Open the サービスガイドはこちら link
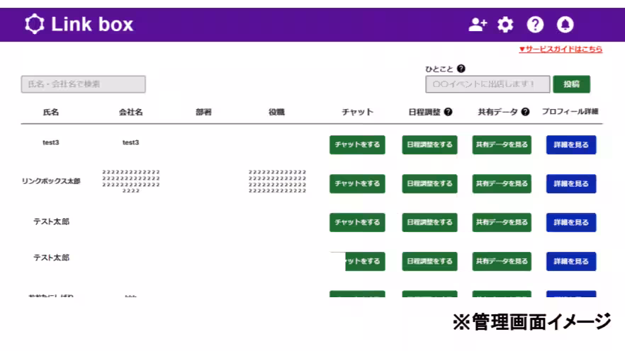 (x=561, y=49)
